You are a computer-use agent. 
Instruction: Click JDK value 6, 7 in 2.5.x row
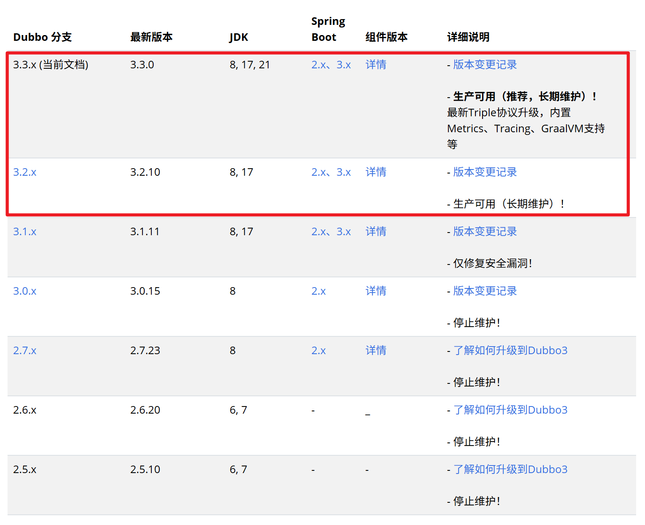click(x=238, y=470)
